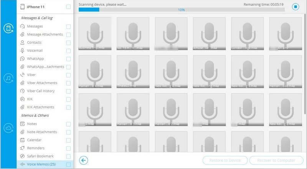This screenshot has height=169, width=307.
Task: Tick the Message Attachments checkbox
Action: click(68, 35)
